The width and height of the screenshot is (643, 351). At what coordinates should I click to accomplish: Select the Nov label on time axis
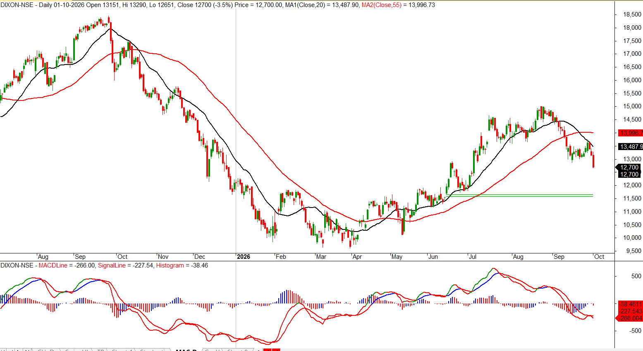point(163,257)
